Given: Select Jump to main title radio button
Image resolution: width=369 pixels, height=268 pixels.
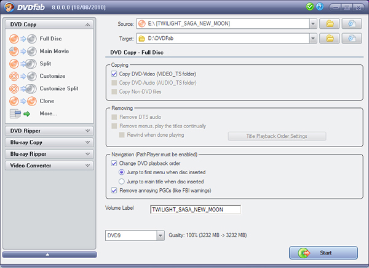Looking at the screenshot, I should tap(121, 182).
